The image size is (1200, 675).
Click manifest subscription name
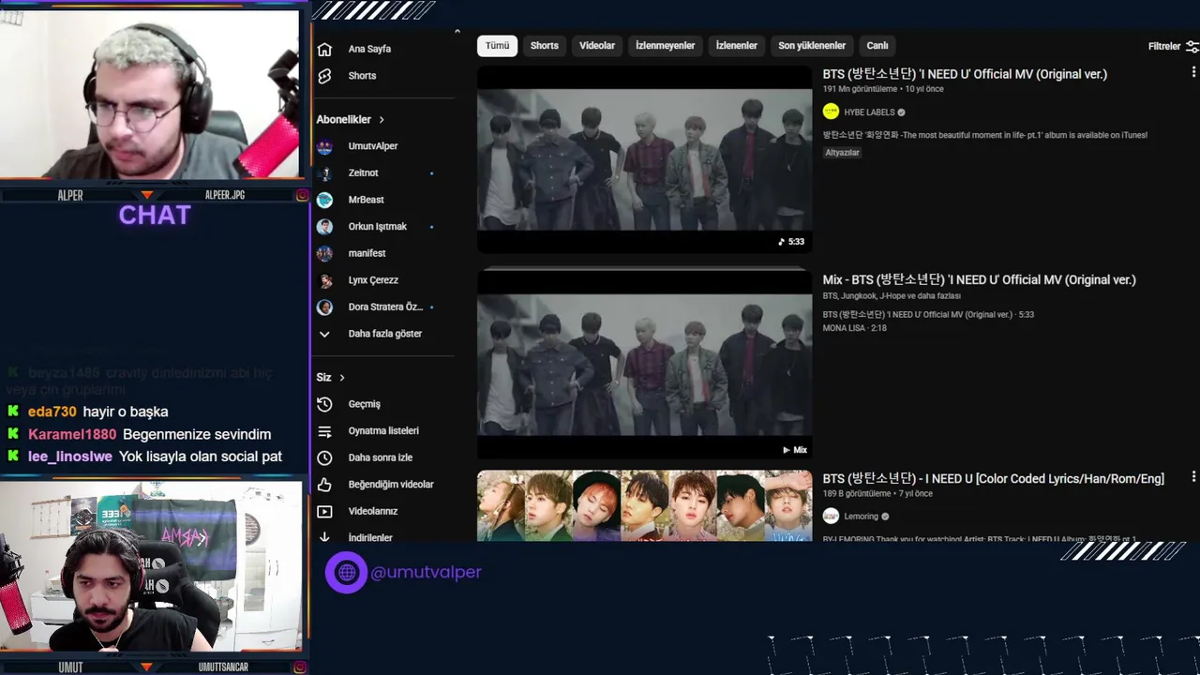367,253
